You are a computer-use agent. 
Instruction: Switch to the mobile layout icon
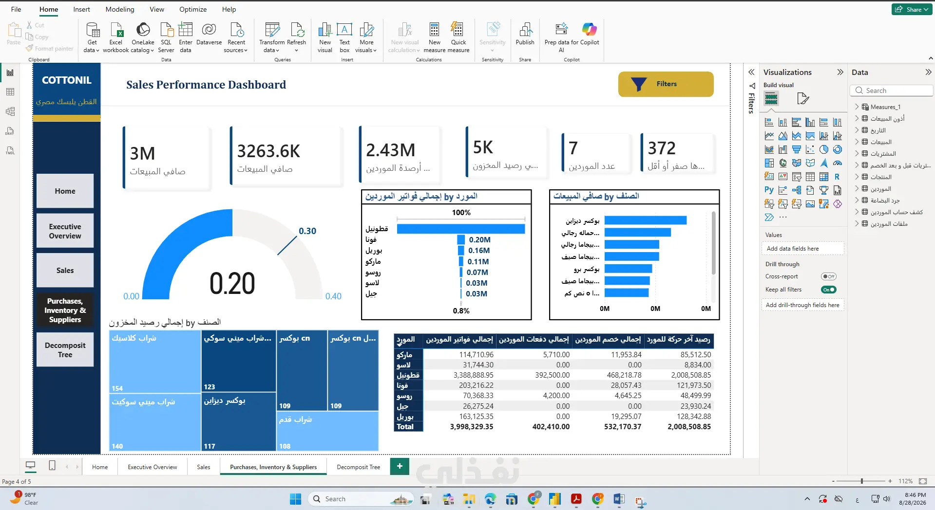[52, 466]
